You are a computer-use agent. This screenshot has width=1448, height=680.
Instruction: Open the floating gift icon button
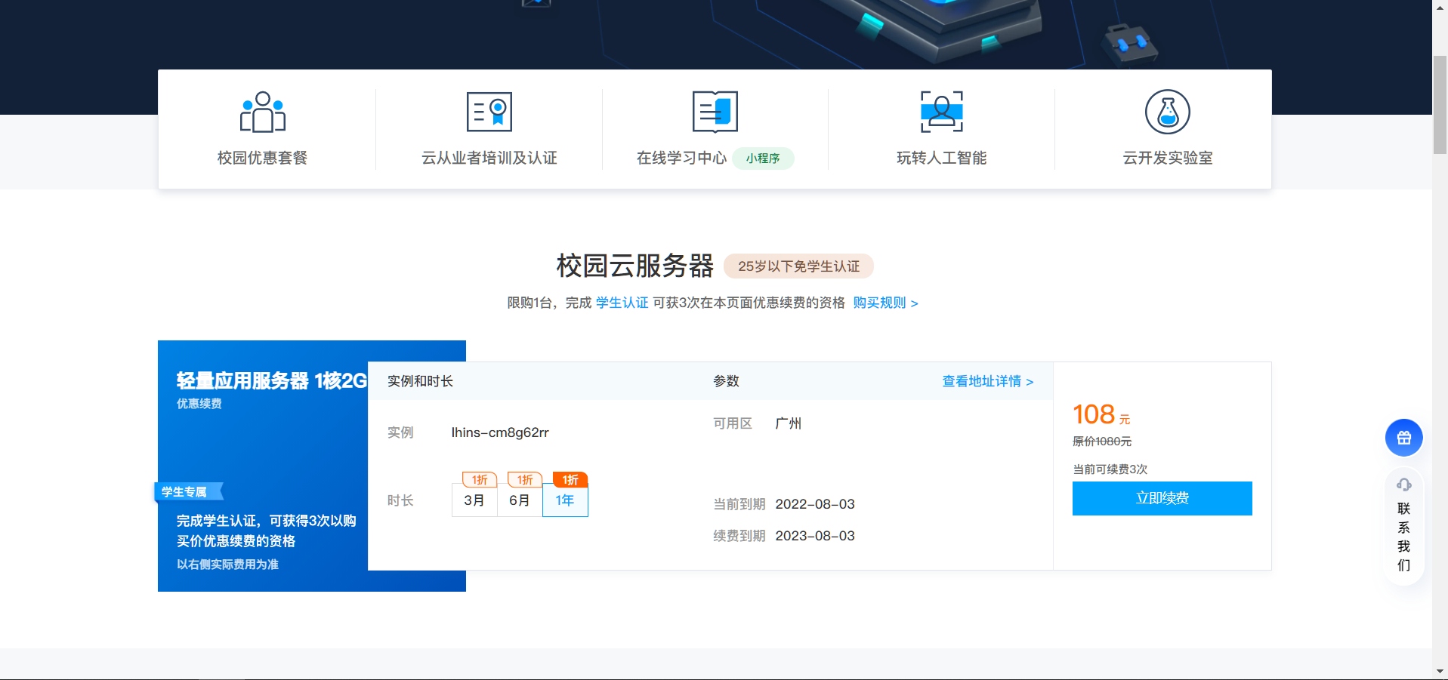[1403, 438]
